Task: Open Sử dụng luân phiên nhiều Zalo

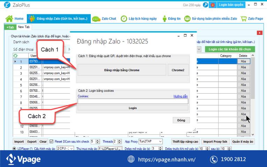Action: [x=211, y=19]
